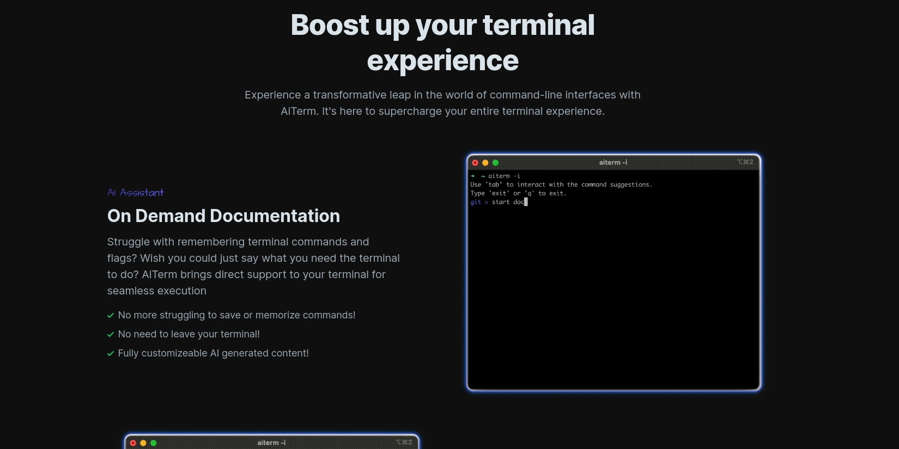Click the 'git >' prompt in terminal
Image resolution: width=899 pixels, height=449 pixels.
pyautogui.click(x=479, y=202)
